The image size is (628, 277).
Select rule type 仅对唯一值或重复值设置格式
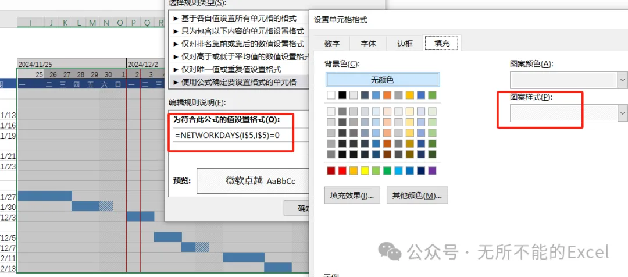pos(239,69)
